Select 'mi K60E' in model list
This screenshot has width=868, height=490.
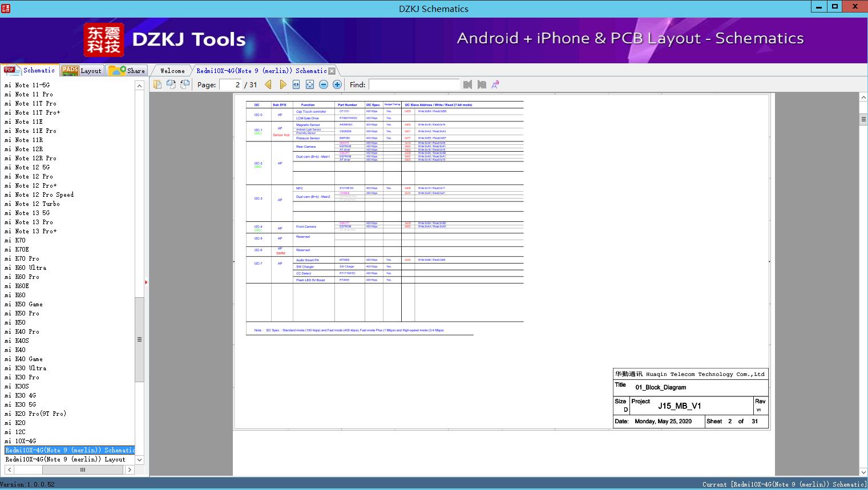tap(17, 286)
